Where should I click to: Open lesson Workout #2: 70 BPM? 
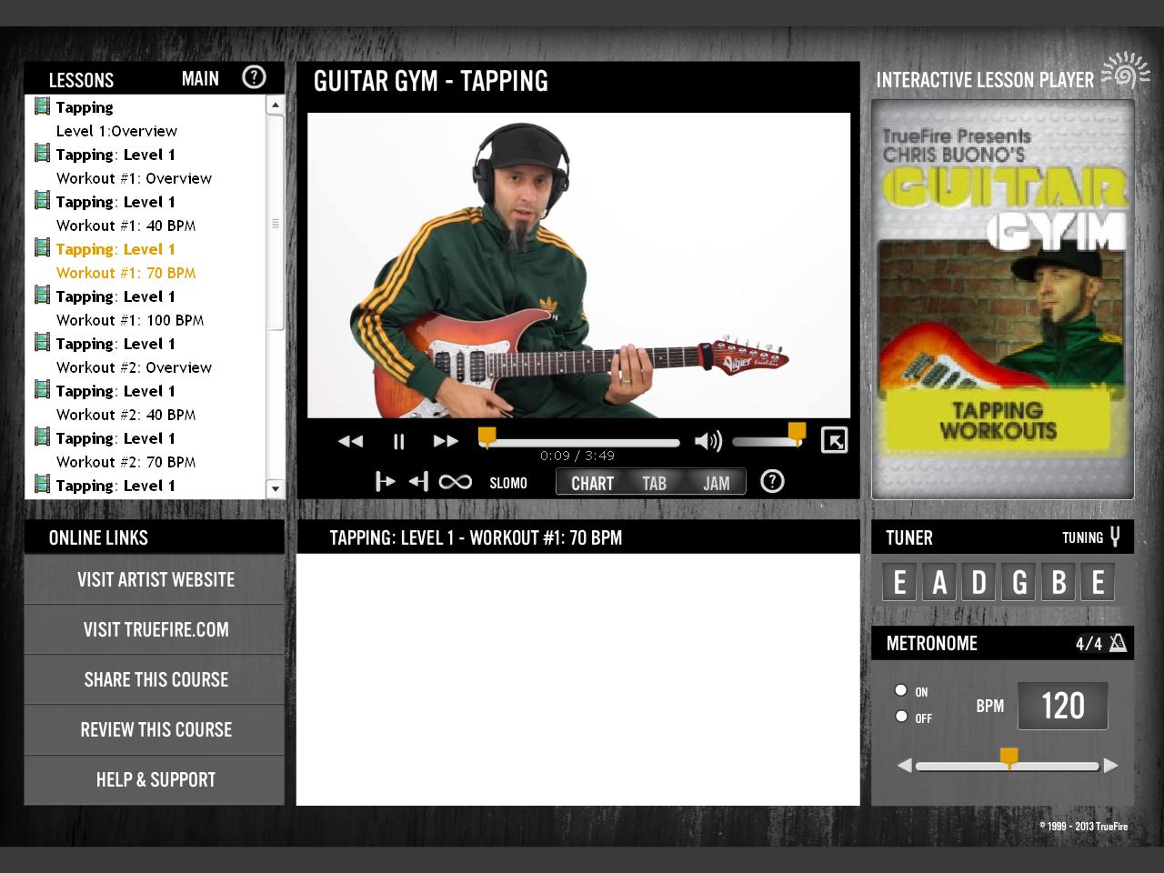pyautogui.click(x=125, y=462)
